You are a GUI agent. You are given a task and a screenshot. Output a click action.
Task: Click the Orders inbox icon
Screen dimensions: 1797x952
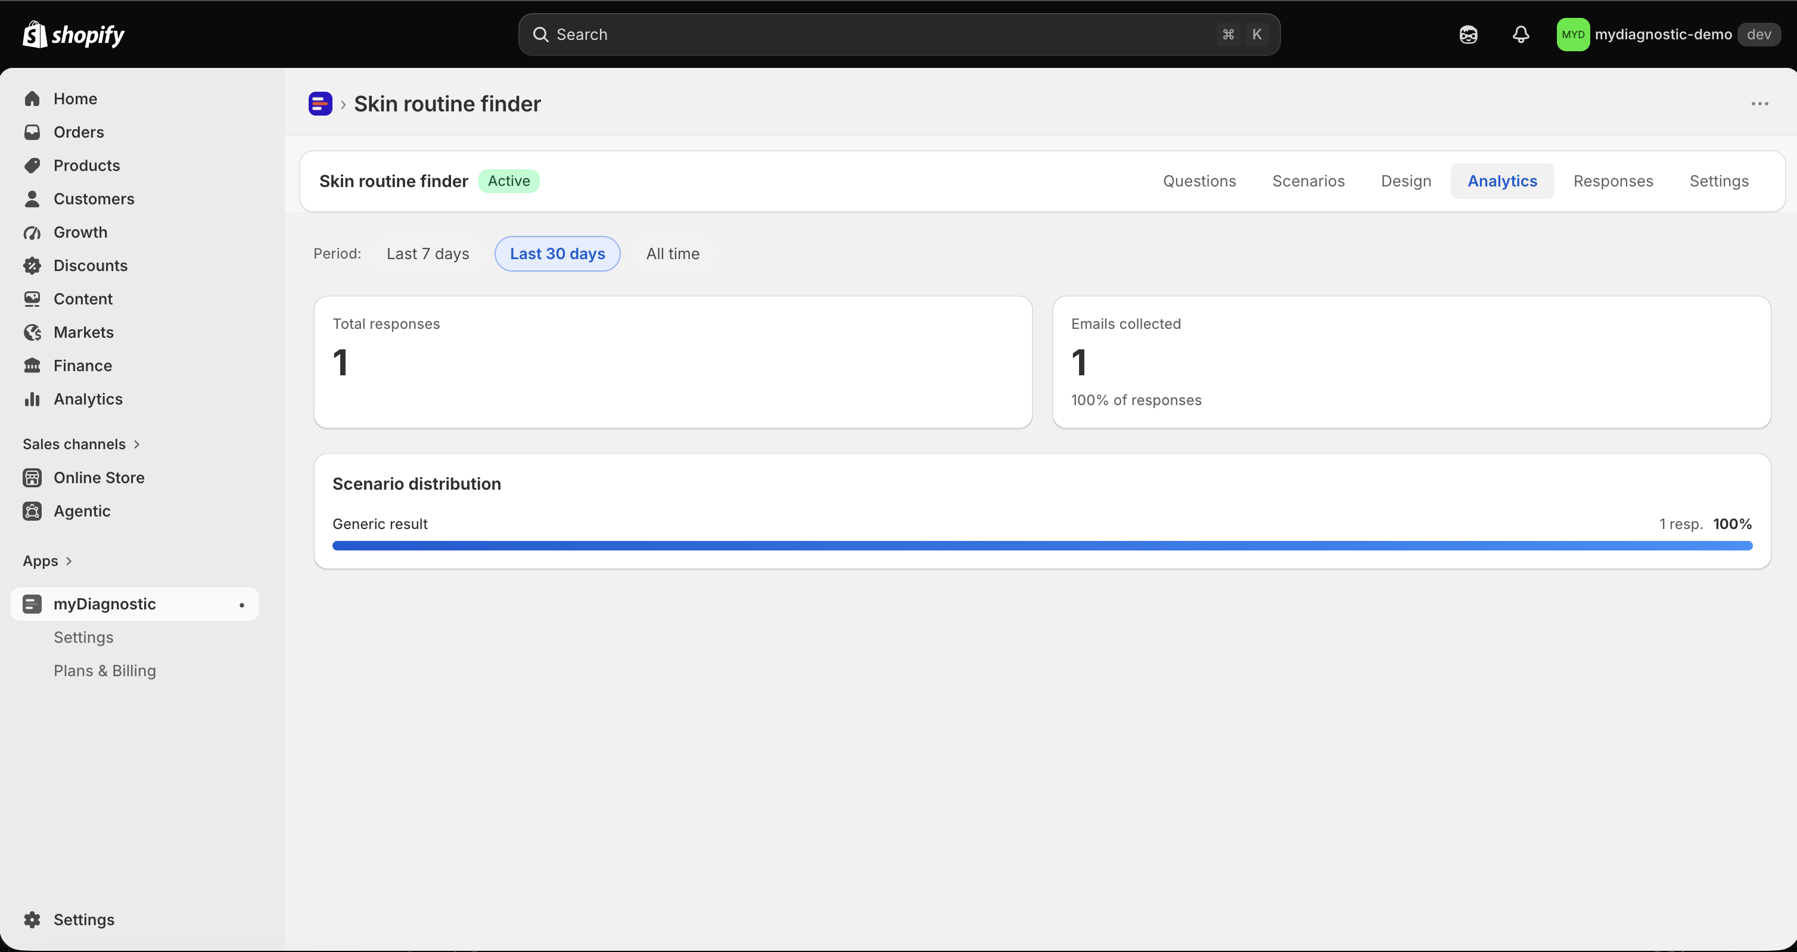32,132
